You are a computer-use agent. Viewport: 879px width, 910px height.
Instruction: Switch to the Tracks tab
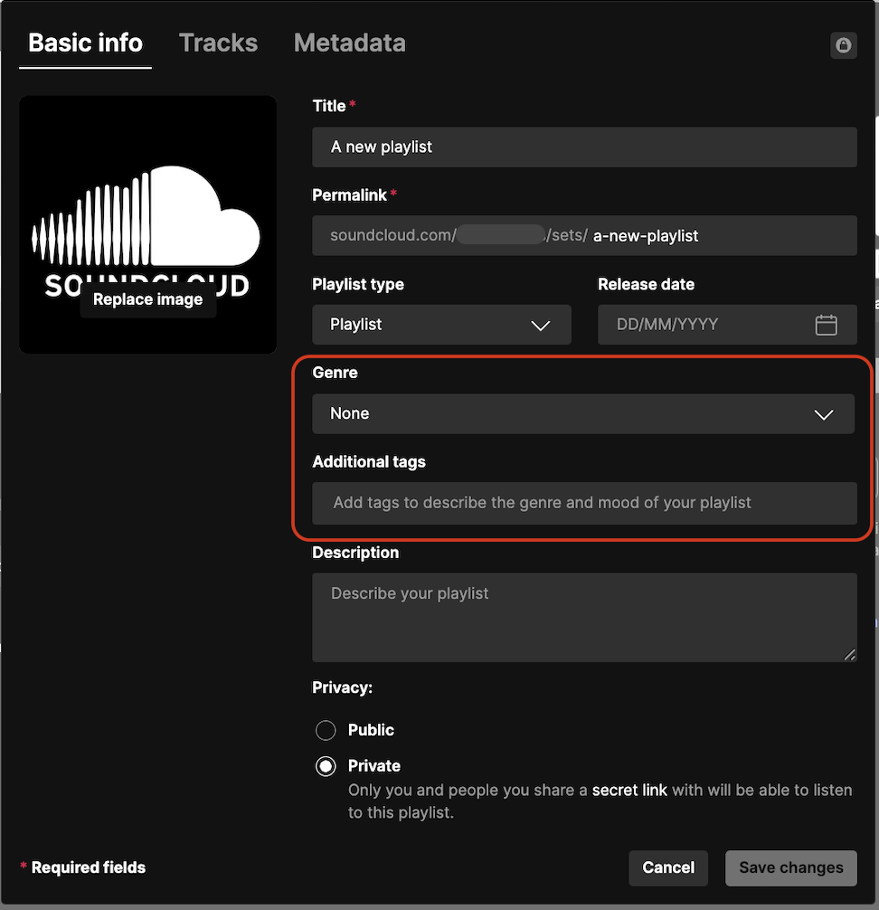coord(218,43)
